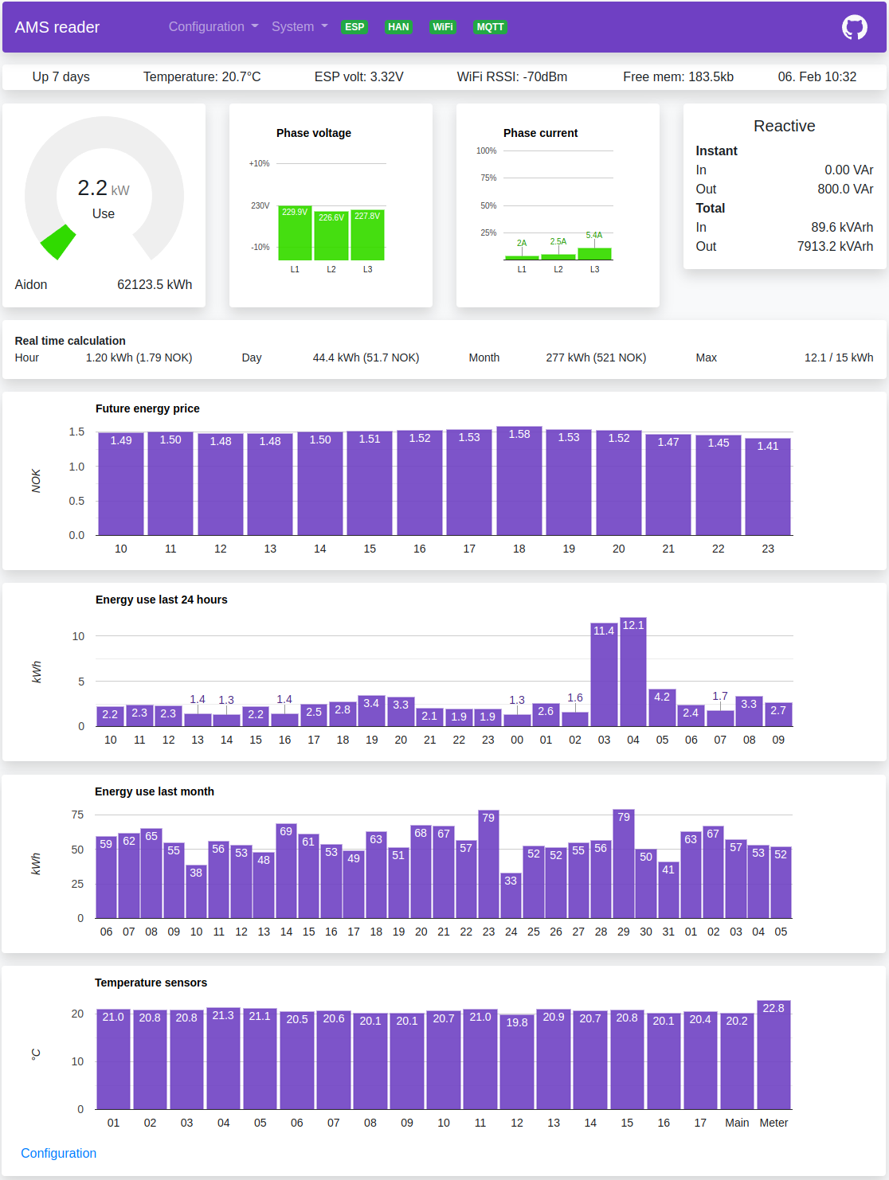
Task: Click the HAN status badge
Action: pos(398,27)
